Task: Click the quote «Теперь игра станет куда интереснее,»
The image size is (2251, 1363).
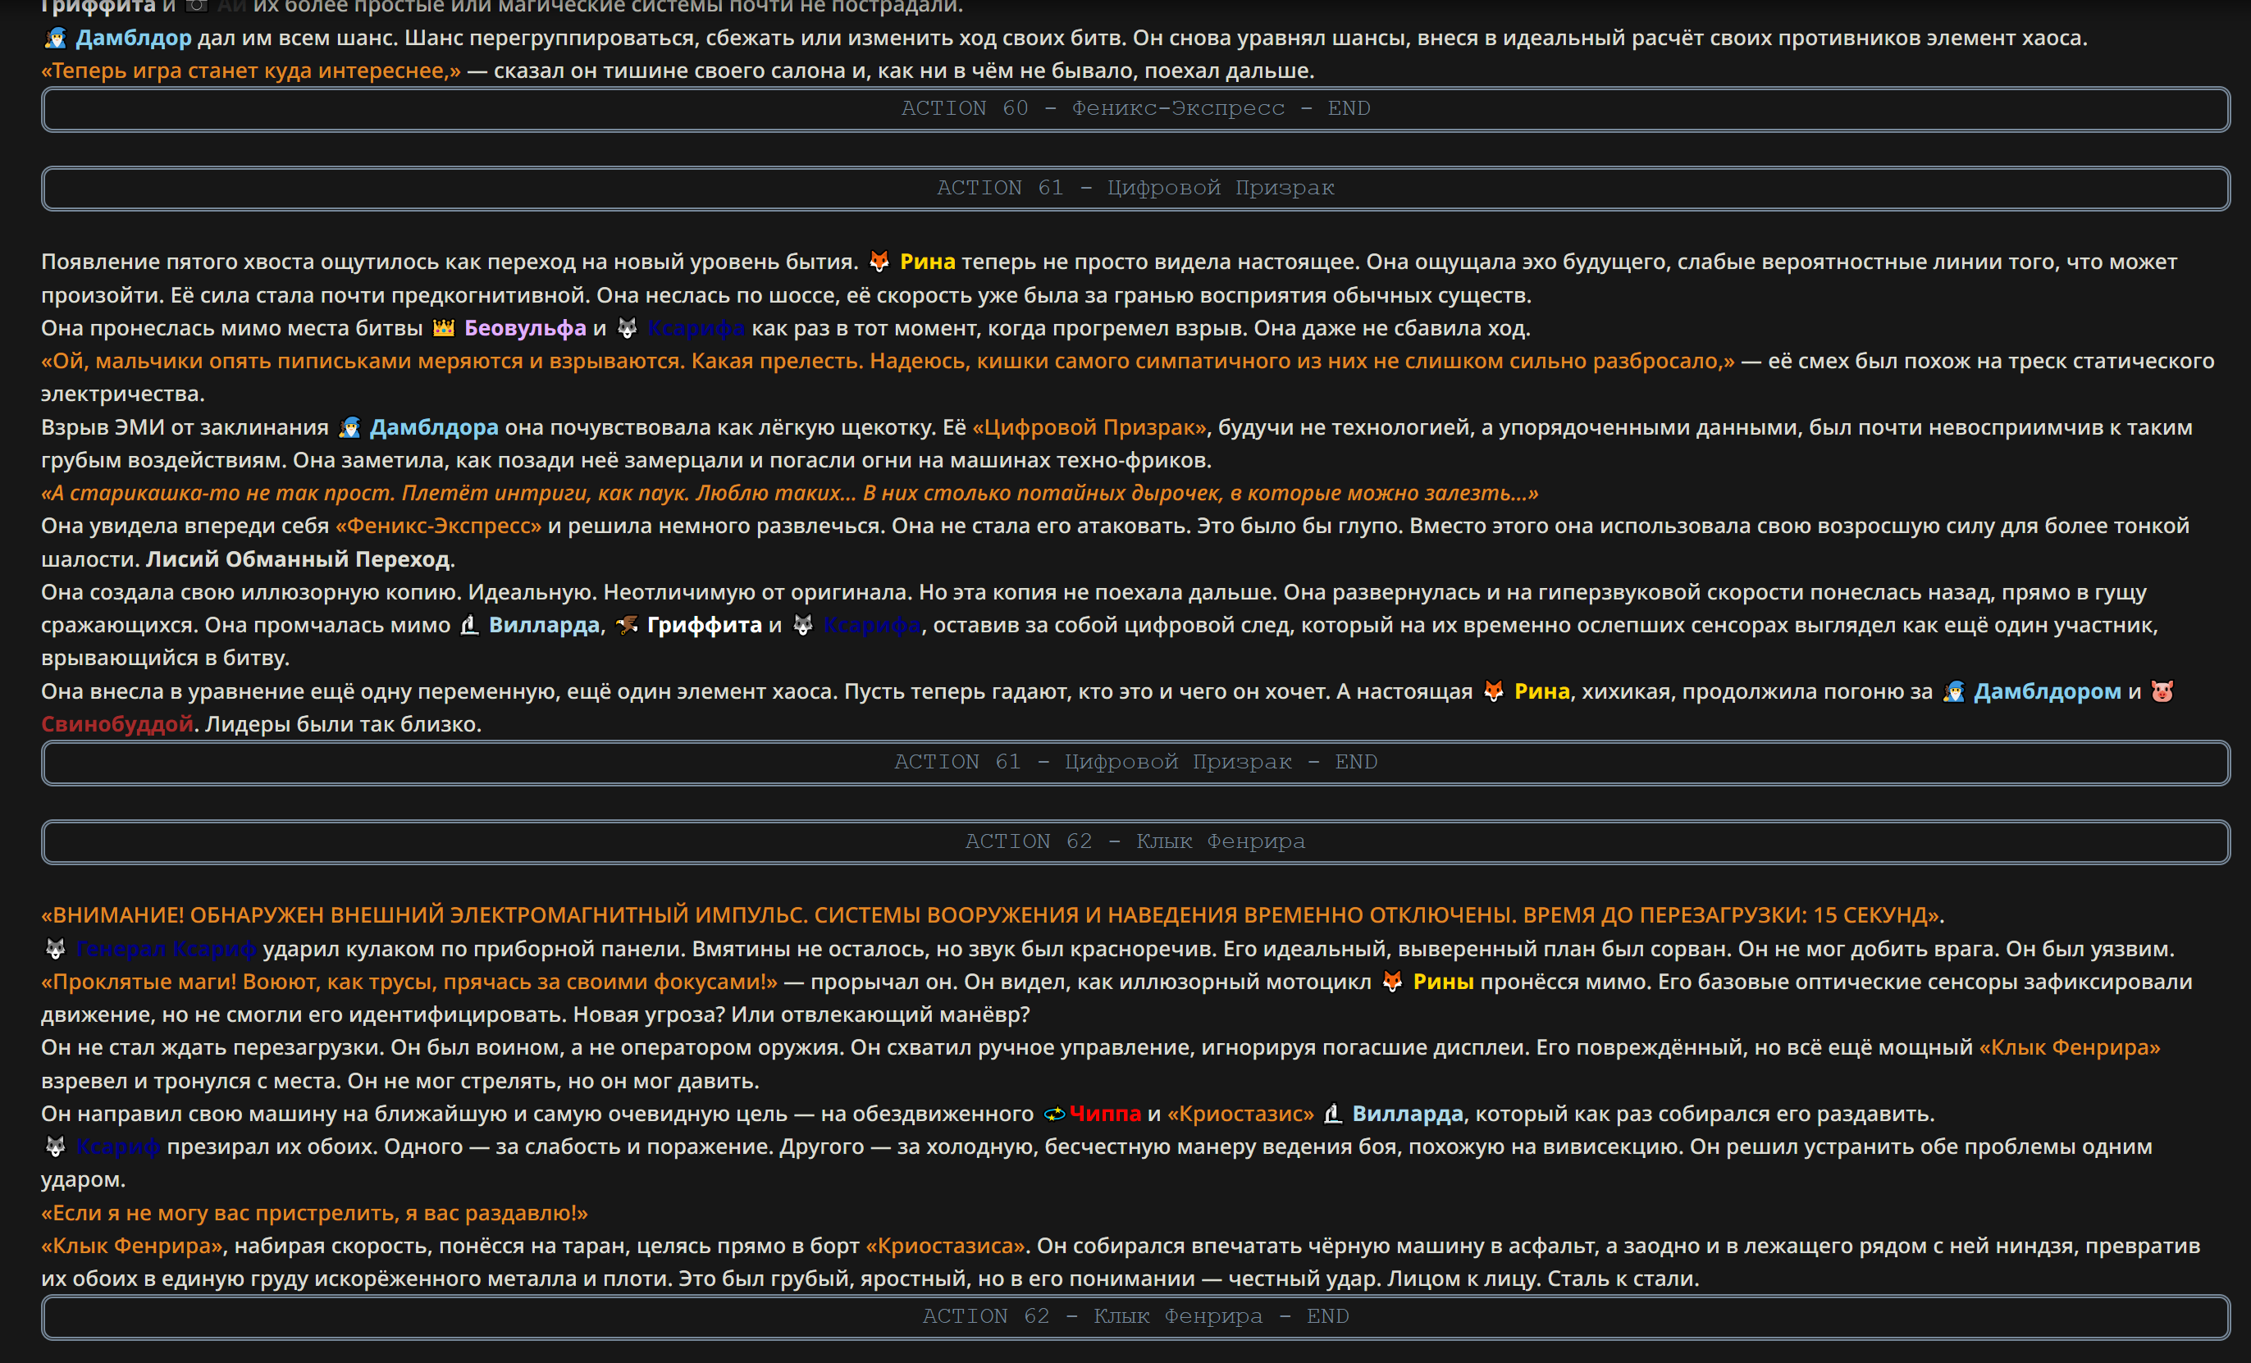Action: click(x=251, y=71)
